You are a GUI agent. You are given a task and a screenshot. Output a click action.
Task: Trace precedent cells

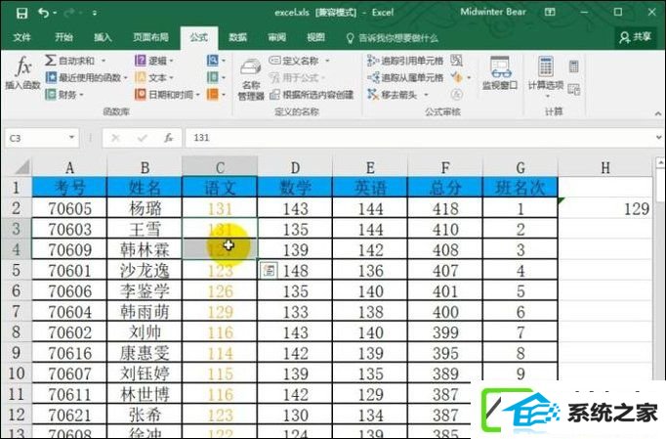(405, 61)
